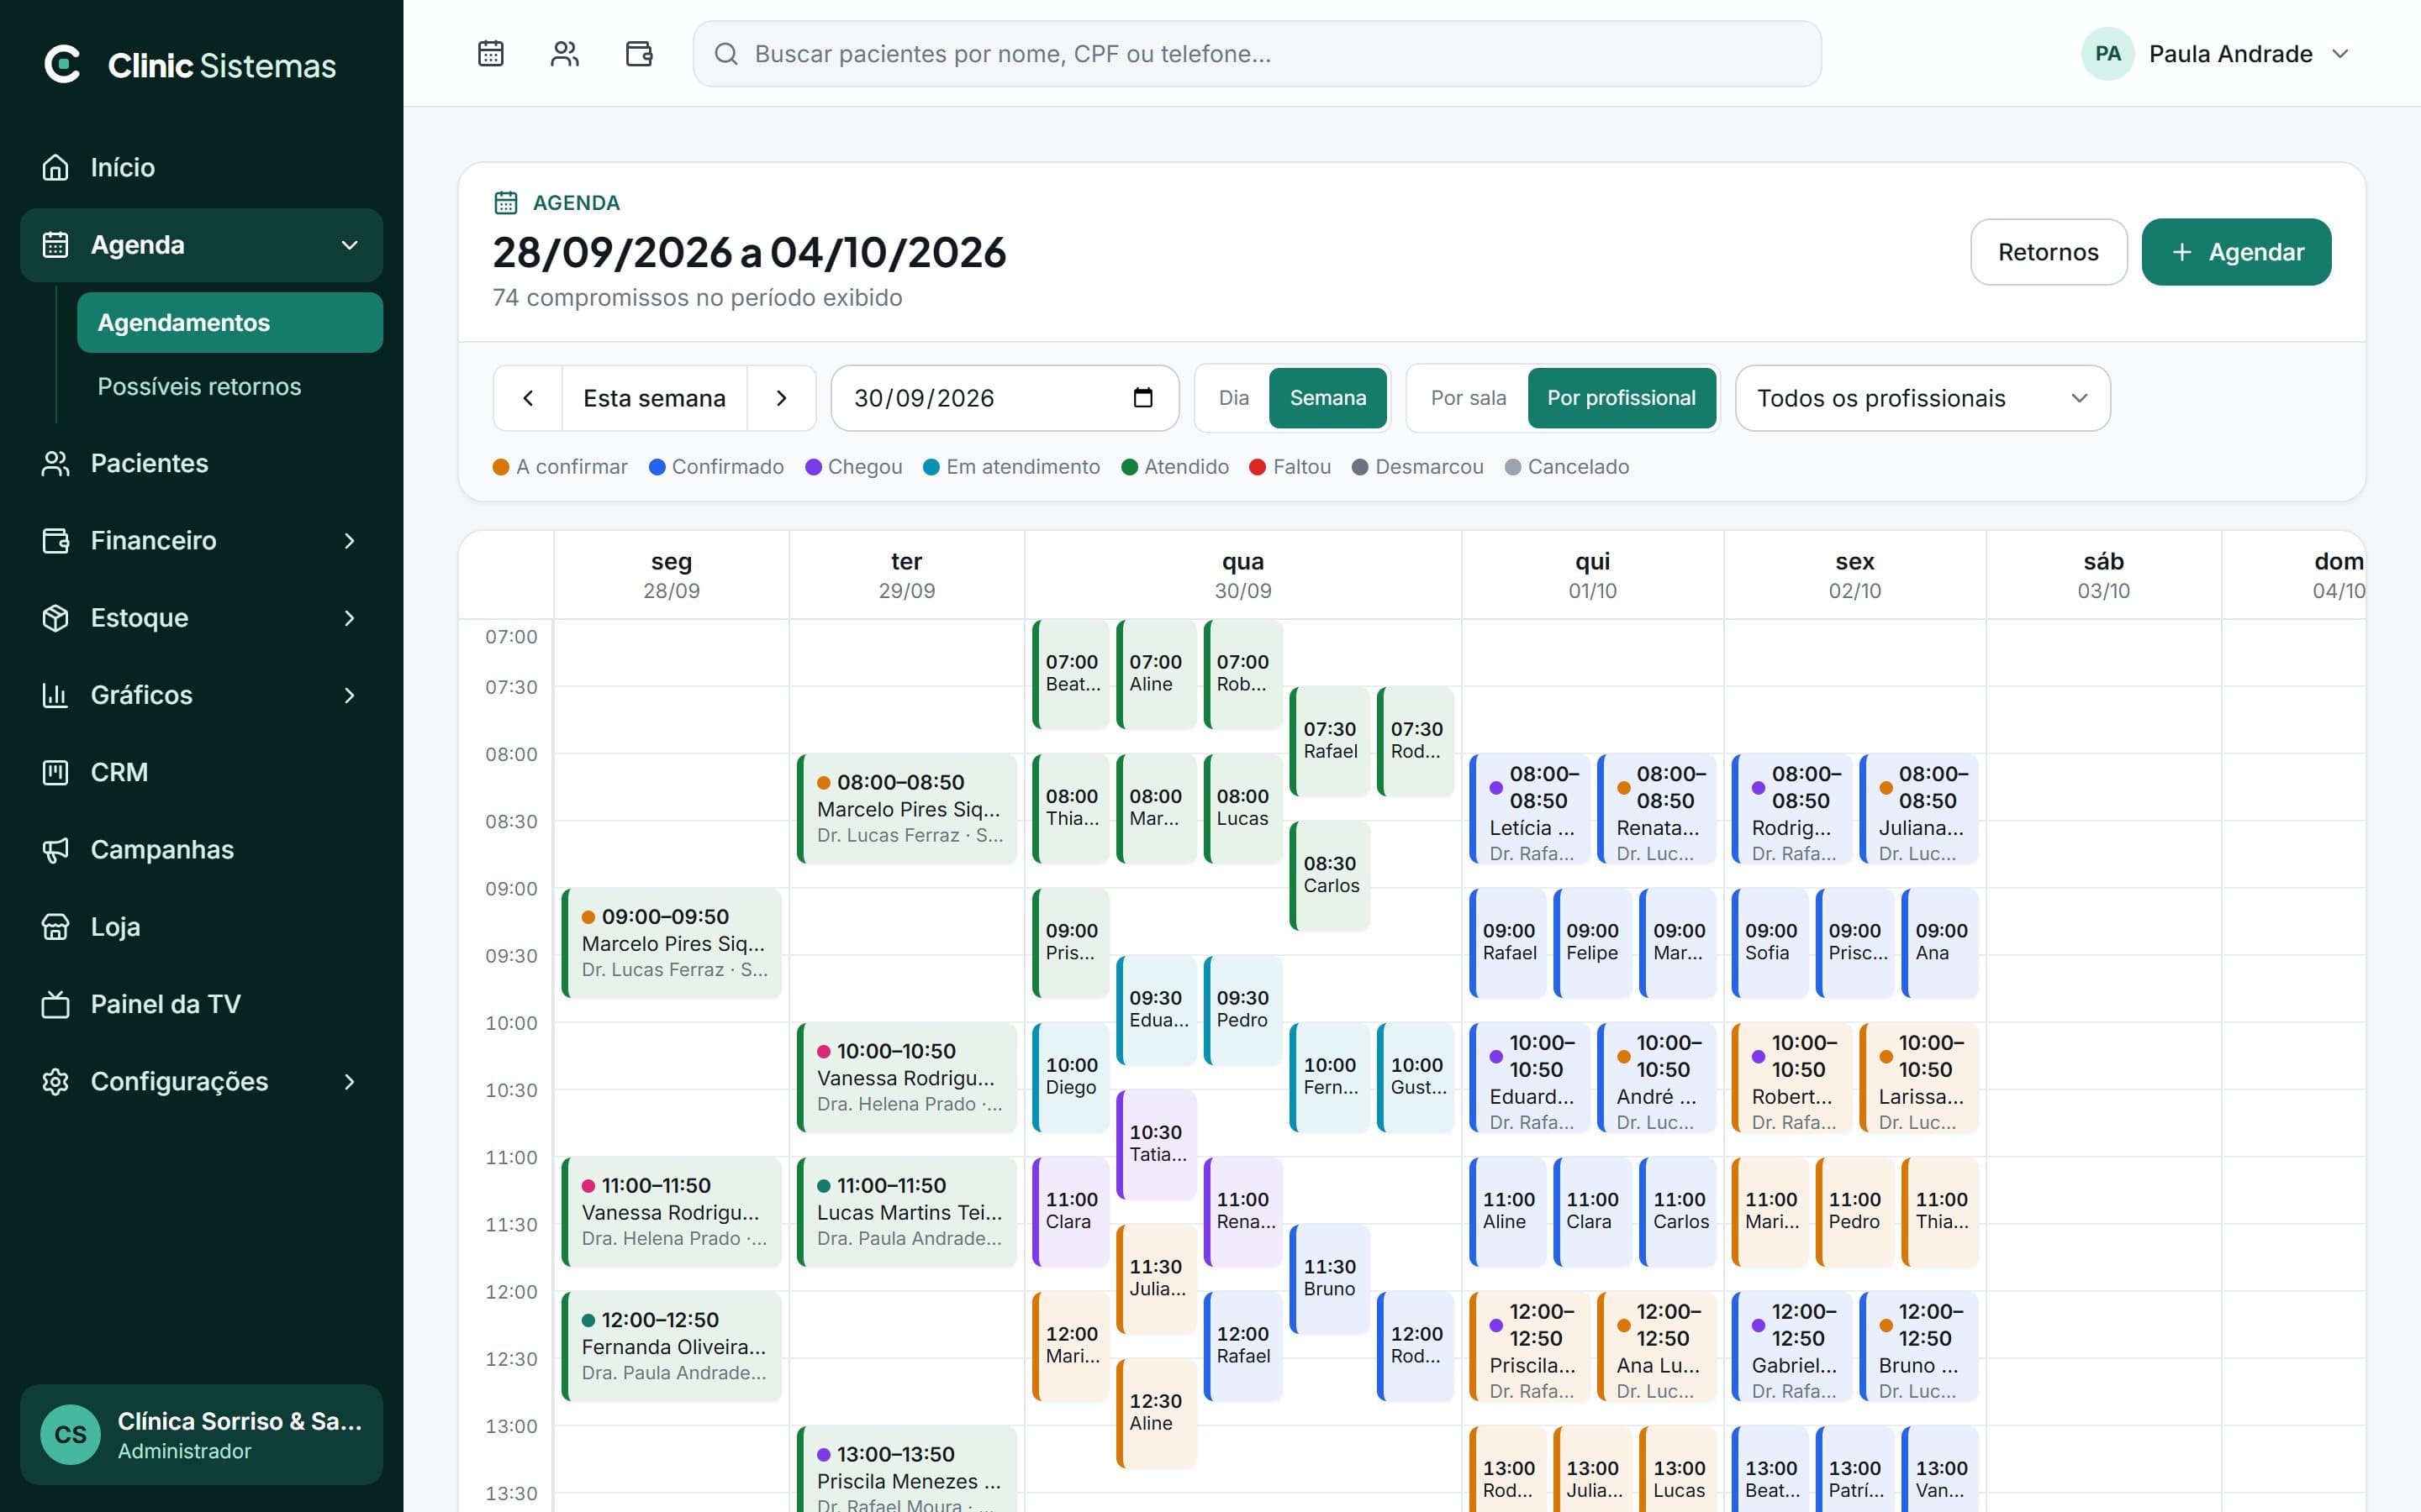Go to next week arrow
Viewport: 2421px width, 1512px height.
pos(781,398)
